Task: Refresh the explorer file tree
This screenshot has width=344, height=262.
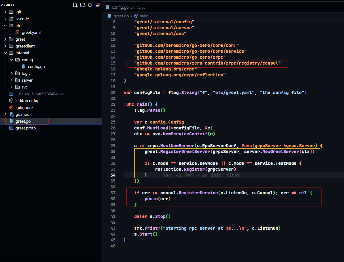Action: click(x=90, y=5)
